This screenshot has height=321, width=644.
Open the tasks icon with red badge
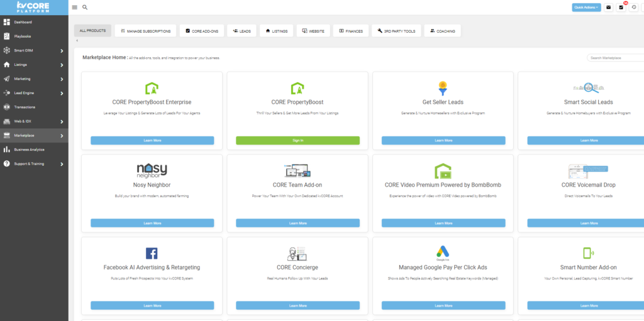point(621,8)
